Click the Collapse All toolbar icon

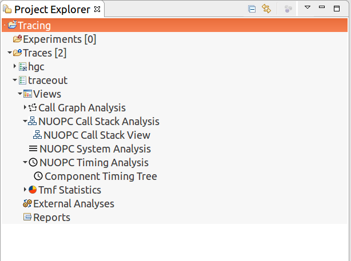[x=252, y=9]
